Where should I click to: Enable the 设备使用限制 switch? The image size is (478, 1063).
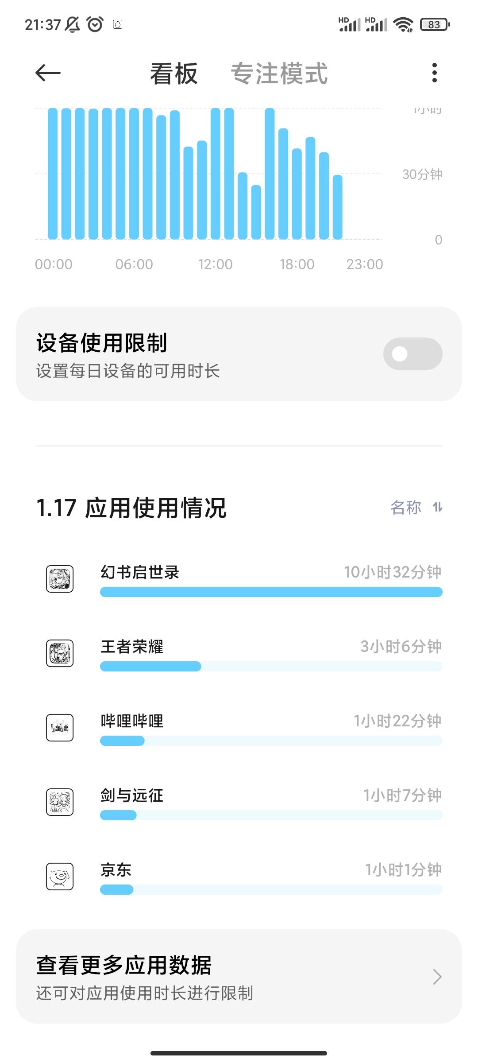(x=412, y=354)
